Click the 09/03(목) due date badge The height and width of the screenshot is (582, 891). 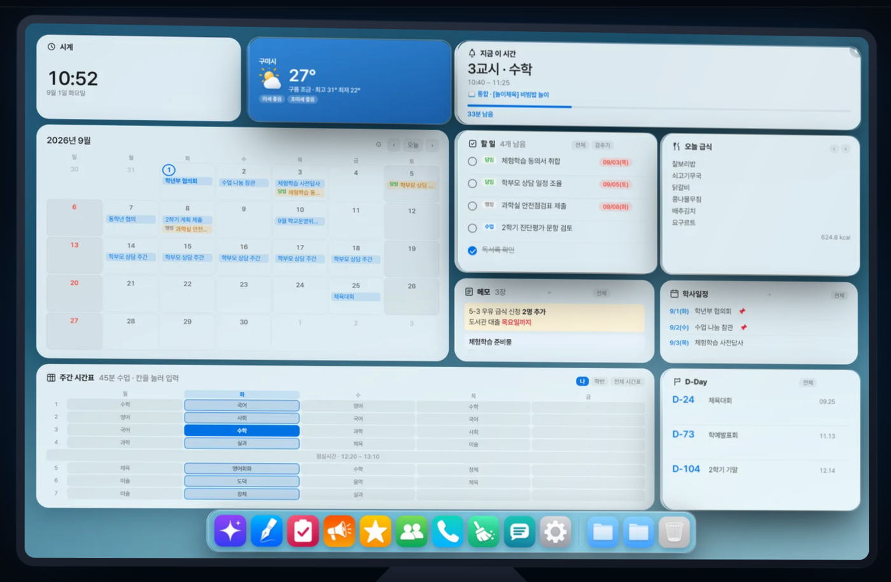click(x=615, y=162)
